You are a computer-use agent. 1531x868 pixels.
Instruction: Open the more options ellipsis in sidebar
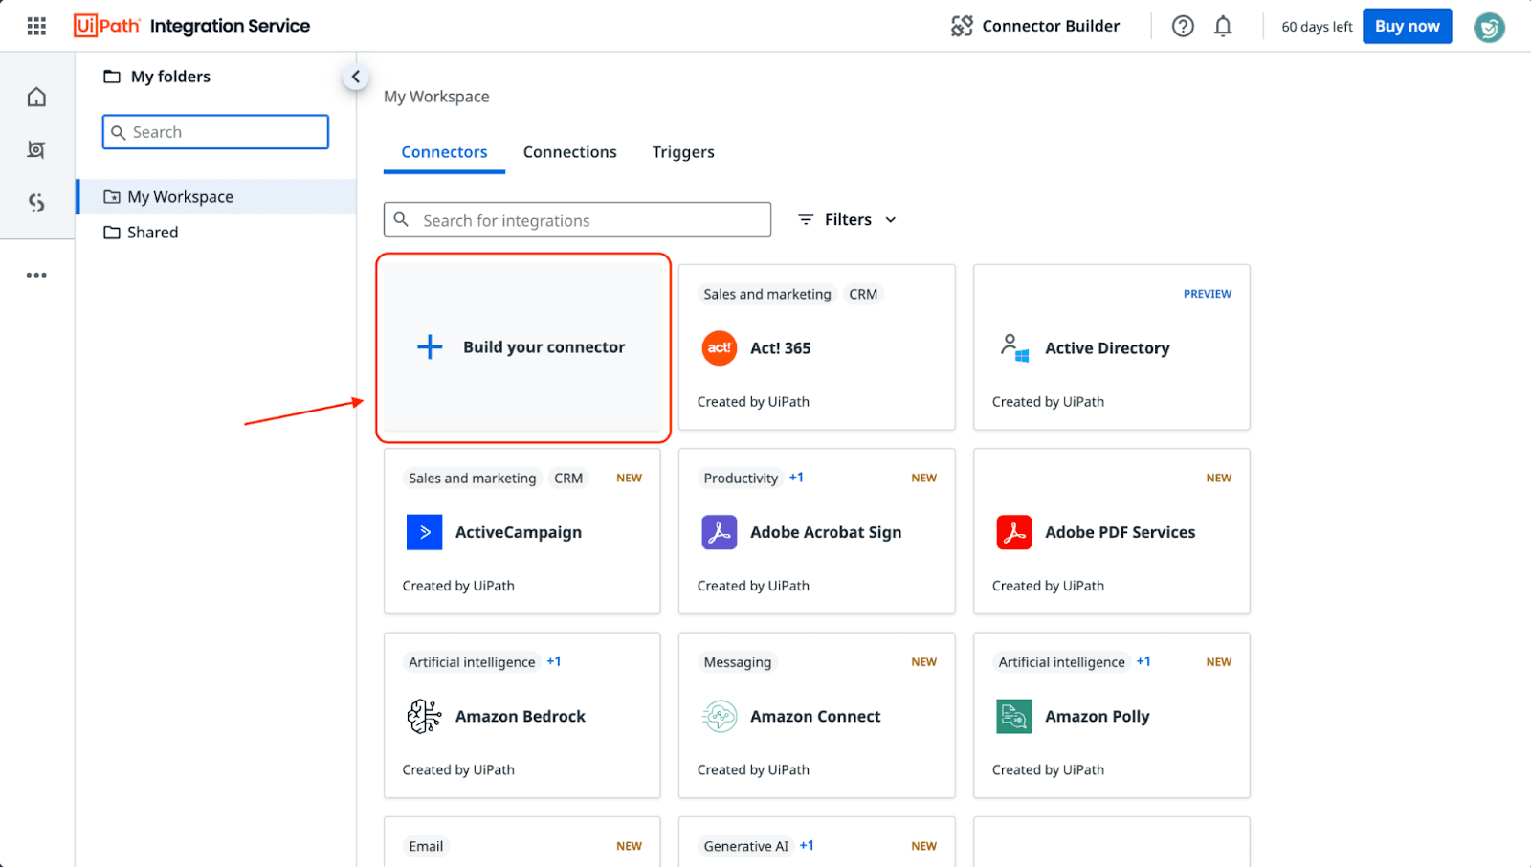point(36,275)
